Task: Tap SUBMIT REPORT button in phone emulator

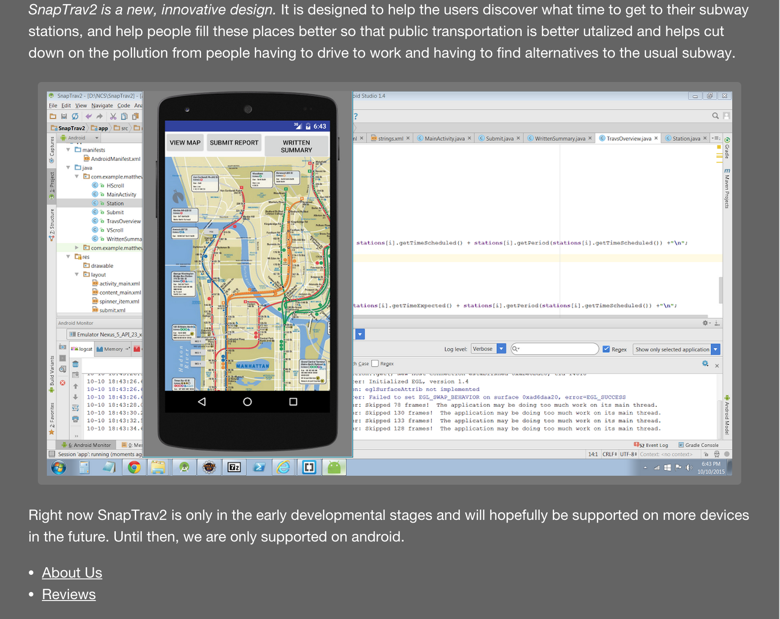Action: (234, 143)
